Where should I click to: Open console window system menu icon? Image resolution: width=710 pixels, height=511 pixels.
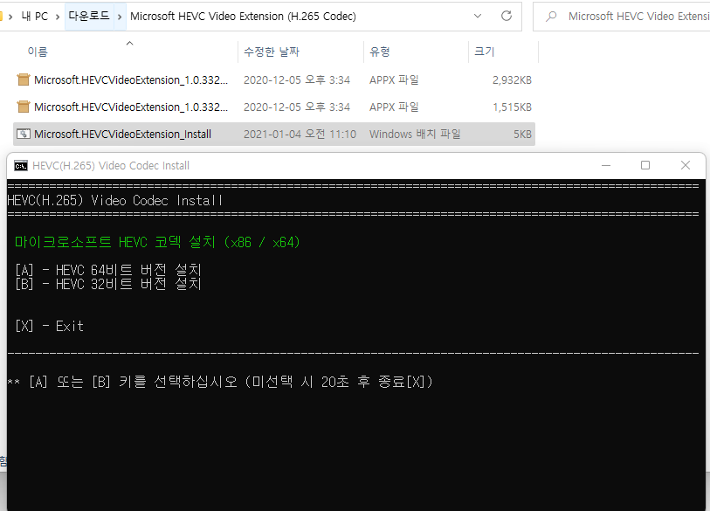21,166
